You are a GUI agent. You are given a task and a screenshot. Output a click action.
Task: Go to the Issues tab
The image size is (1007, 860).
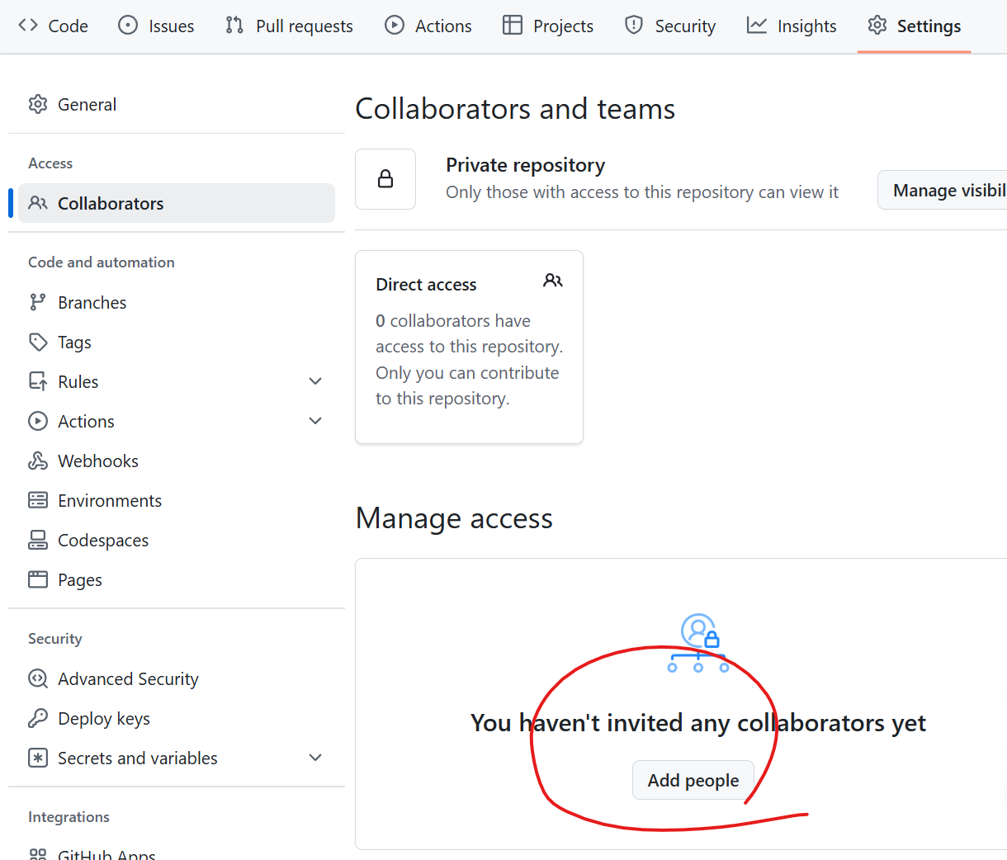[156, 26]
